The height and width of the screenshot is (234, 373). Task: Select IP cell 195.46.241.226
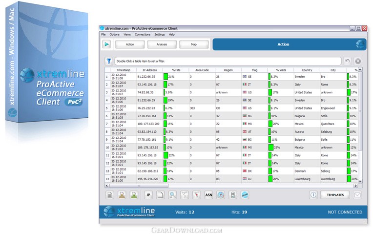click(x=149, y=179)
